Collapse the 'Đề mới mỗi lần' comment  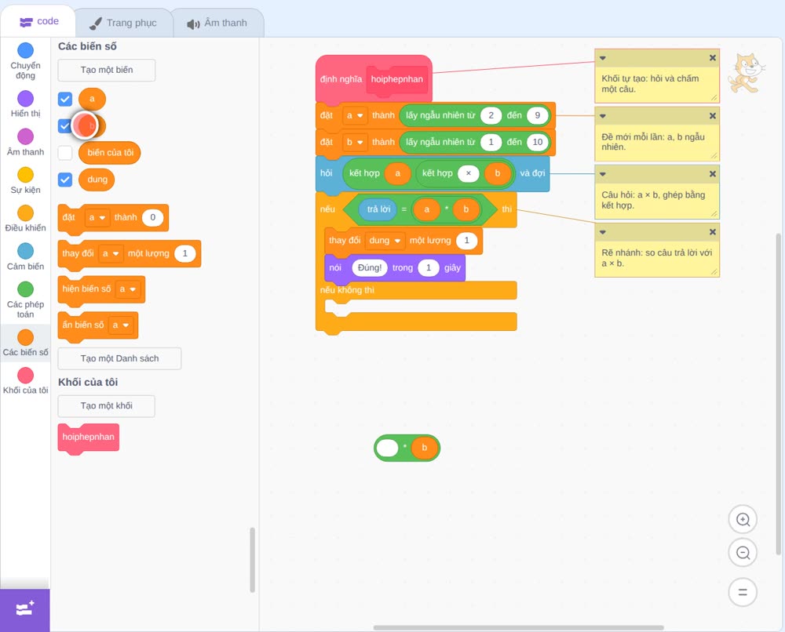pos(603,116)
